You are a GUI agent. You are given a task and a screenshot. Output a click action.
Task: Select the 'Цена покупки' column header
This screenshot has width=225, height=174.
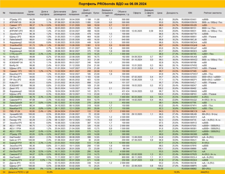coord(31,13)
